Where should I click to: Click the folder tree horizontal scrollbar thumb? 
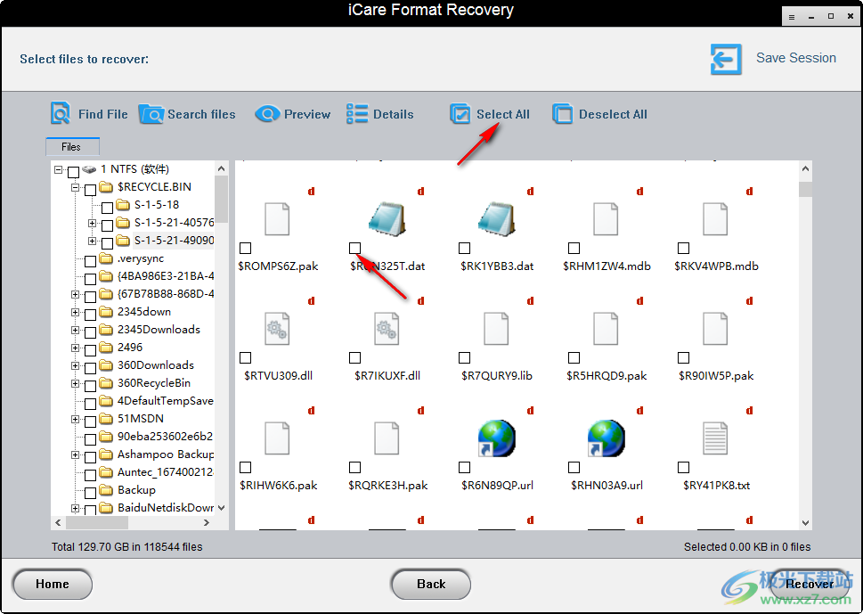click(97, 522)
